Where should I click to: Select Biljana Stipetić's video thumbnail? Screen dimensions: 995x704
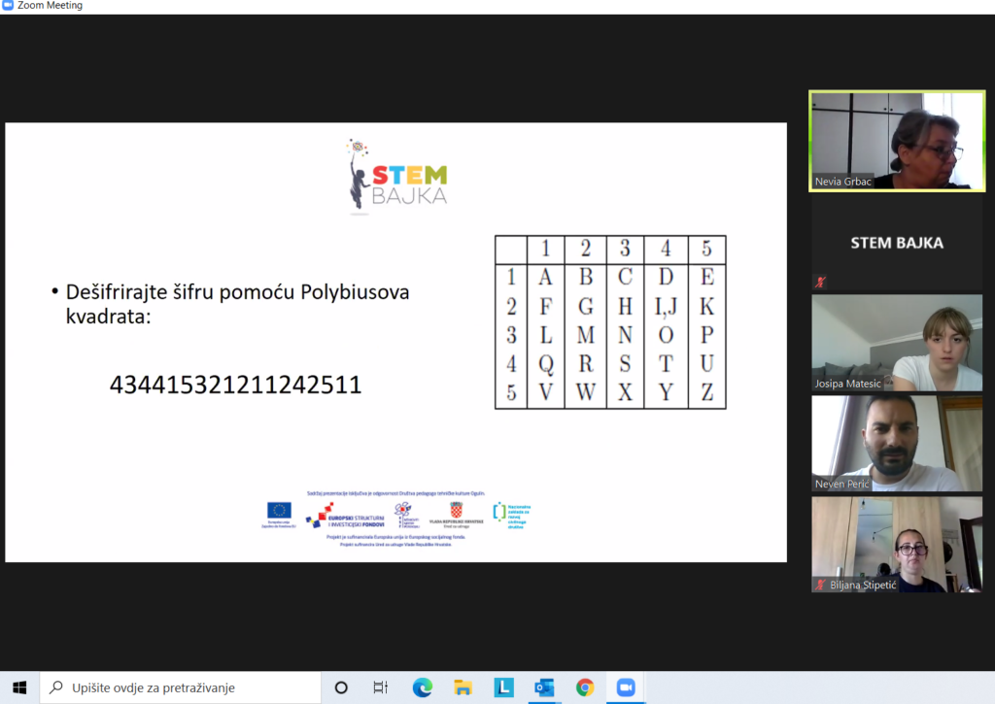coord(897,544)
